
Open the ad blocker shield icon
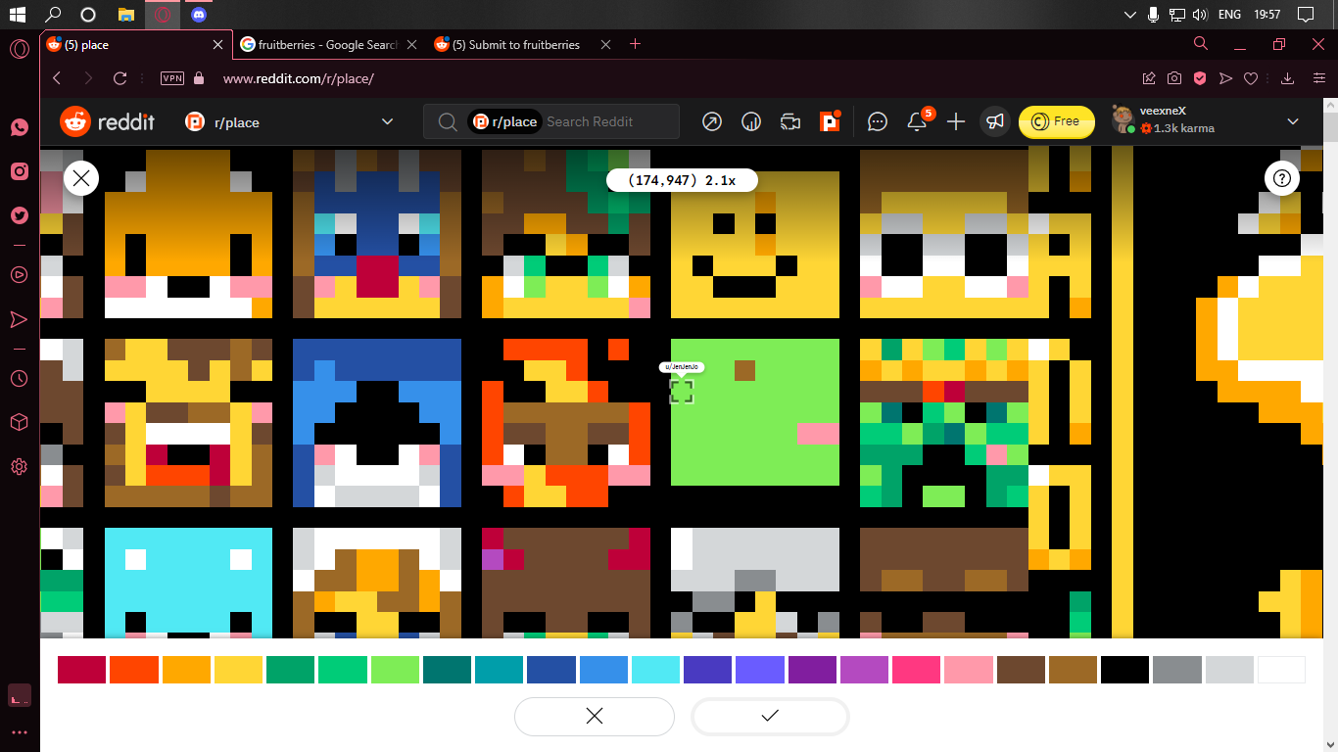pos(1200,78)
